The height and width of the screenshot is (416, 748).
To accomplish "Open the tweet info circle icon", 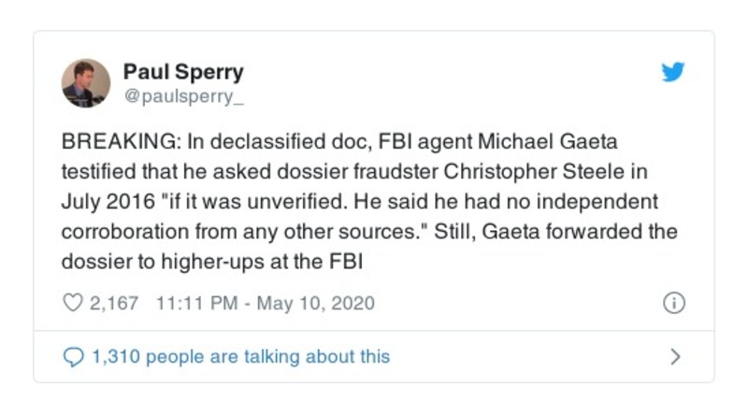I will point(673,303).
